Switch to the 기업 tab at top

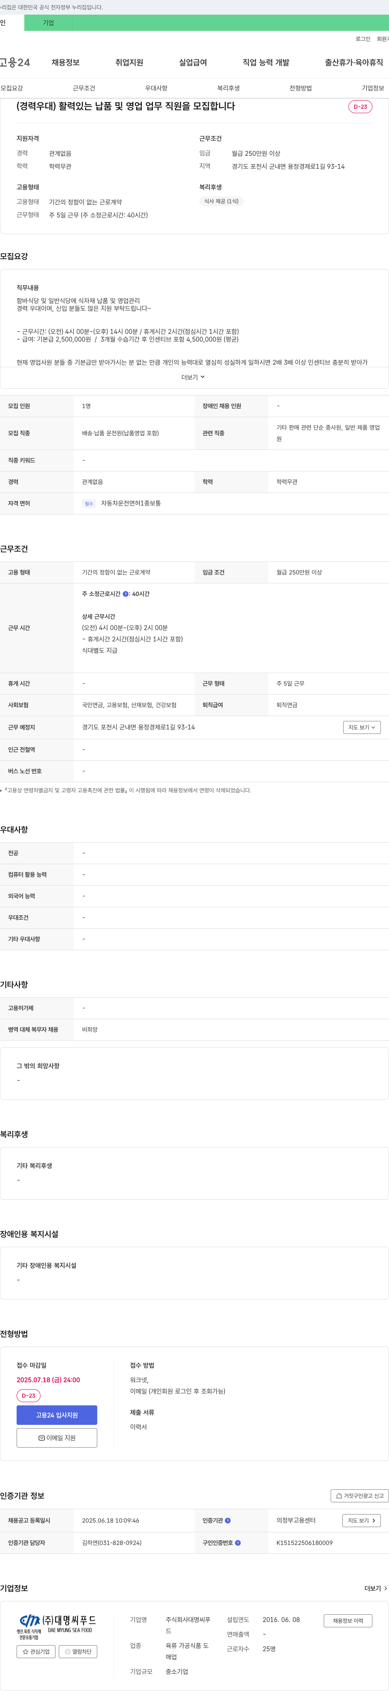pos(48,22)
